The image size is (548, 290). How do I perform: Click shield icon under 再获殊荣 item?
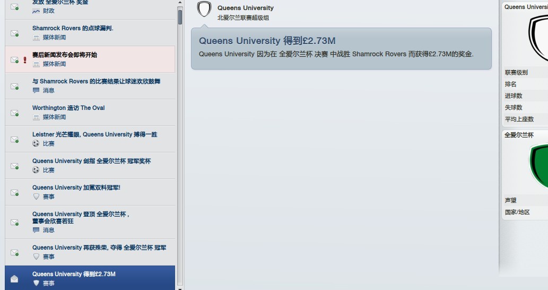tap(36, 257)
